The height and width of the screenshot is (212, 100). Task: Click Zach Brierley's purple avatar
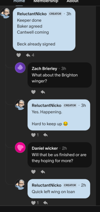20,68
